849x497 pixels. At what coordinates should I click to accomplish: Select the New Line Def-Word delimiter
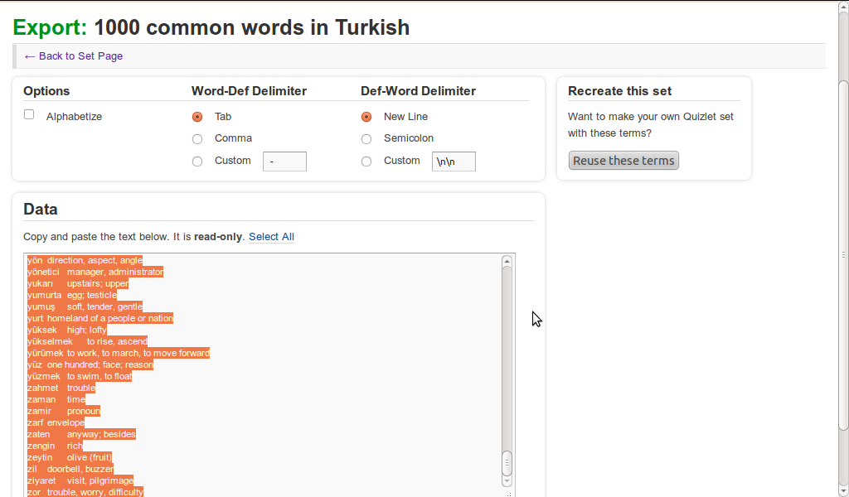click(x=366, y=117)
